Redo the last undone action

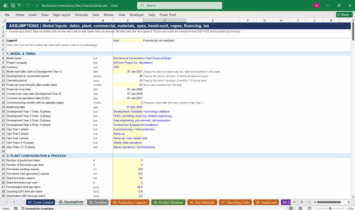click(28, 5)
